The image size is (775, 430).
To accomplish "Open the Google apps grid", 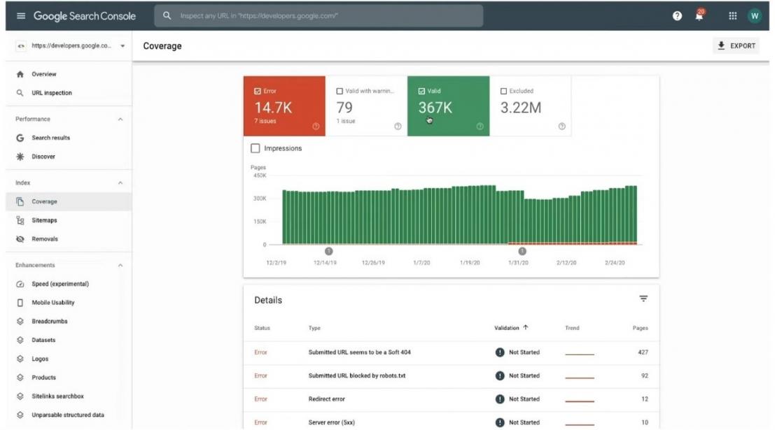I will coord(733,16).
